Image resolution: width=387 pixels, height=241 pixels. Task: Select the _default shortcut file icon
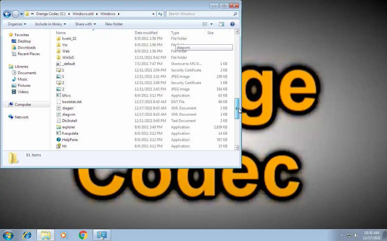pos(59,64)
